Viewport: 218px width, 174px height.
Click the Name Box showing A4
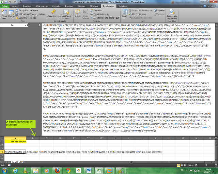click(12, 25)
